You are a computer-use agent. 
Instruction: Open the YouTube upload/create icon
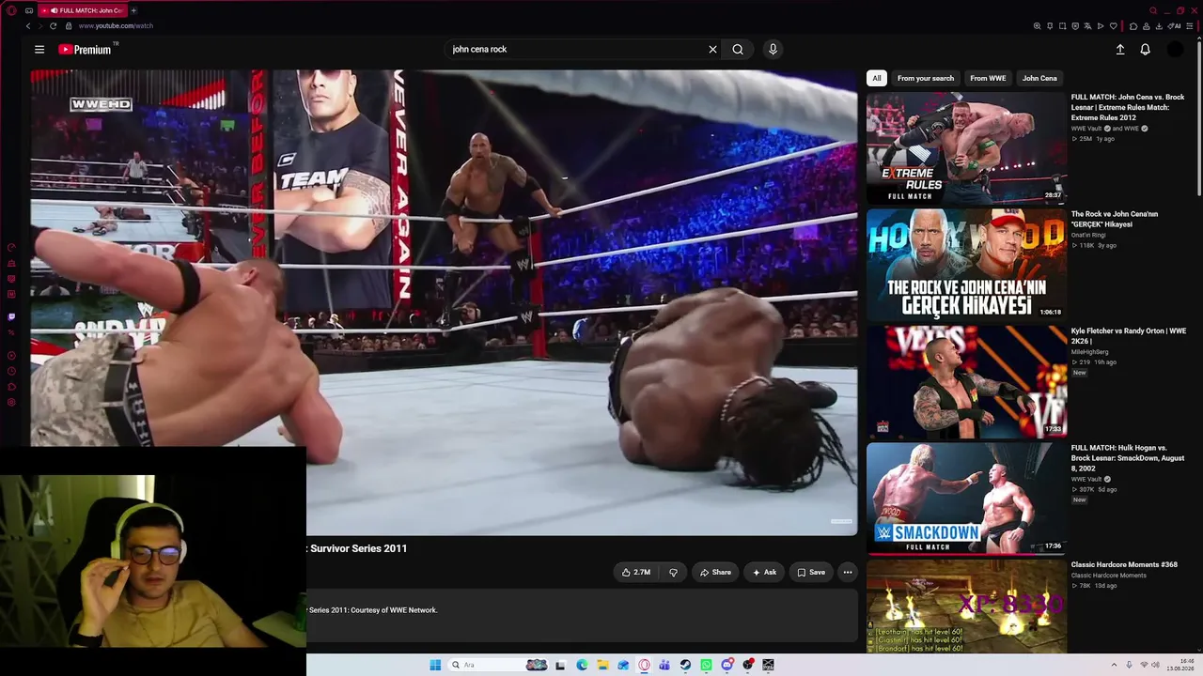pos(1120,50)
